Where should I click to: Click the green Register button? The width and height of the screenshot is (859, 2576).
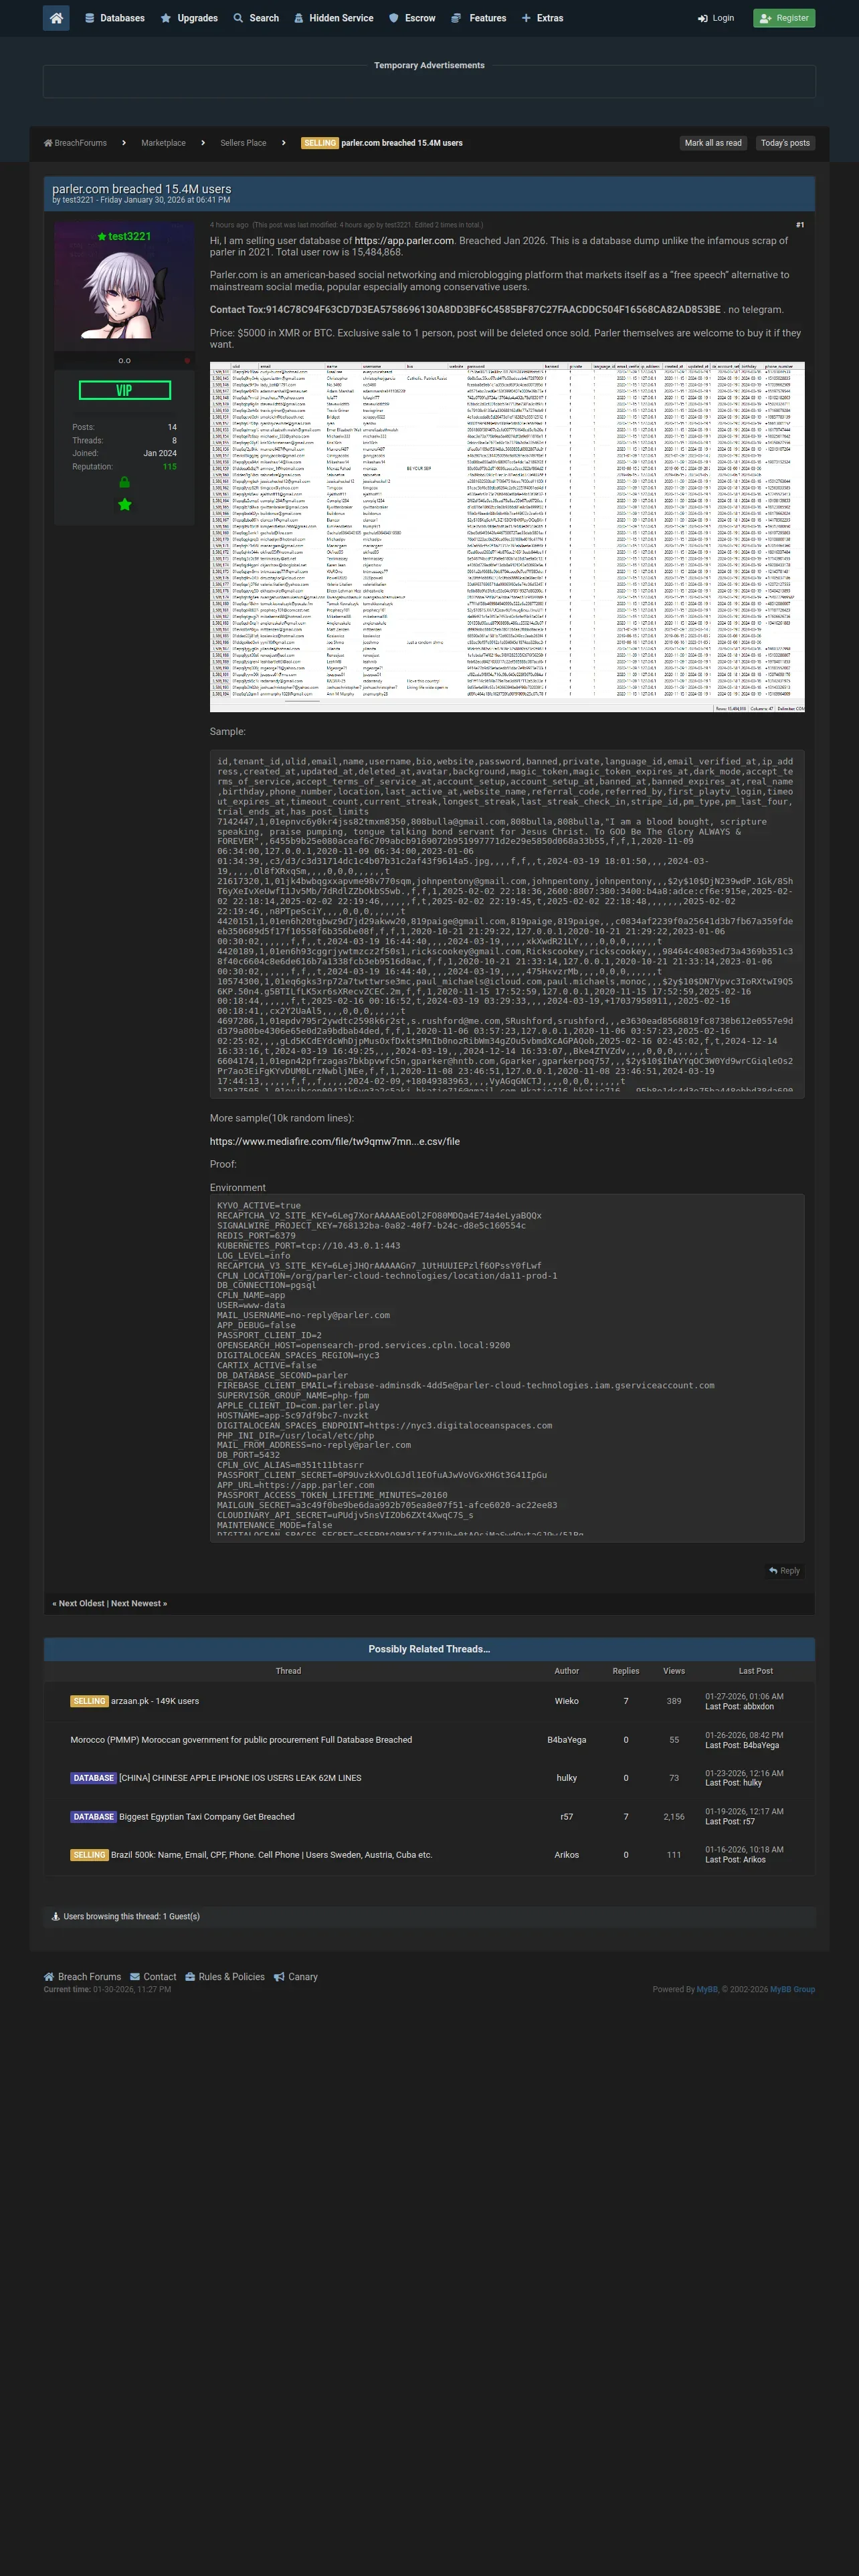coord(784,18)
